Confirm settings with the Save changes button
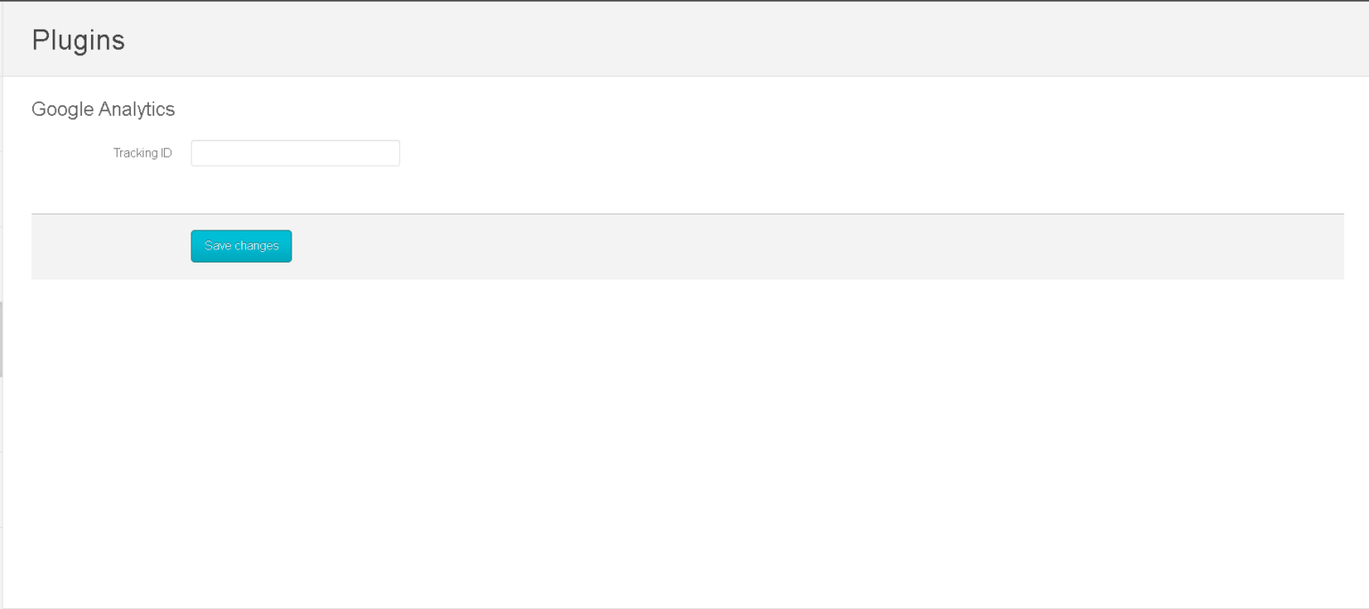Viewport: 1369px width, 609px height. (241, 246)
